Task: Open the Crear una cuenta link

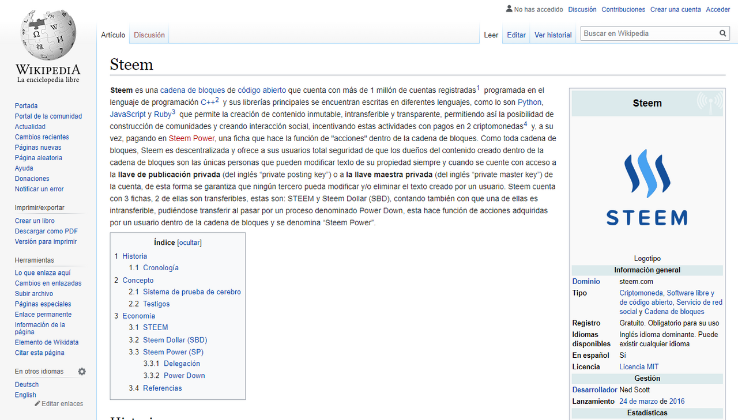Action: point(676,9)
